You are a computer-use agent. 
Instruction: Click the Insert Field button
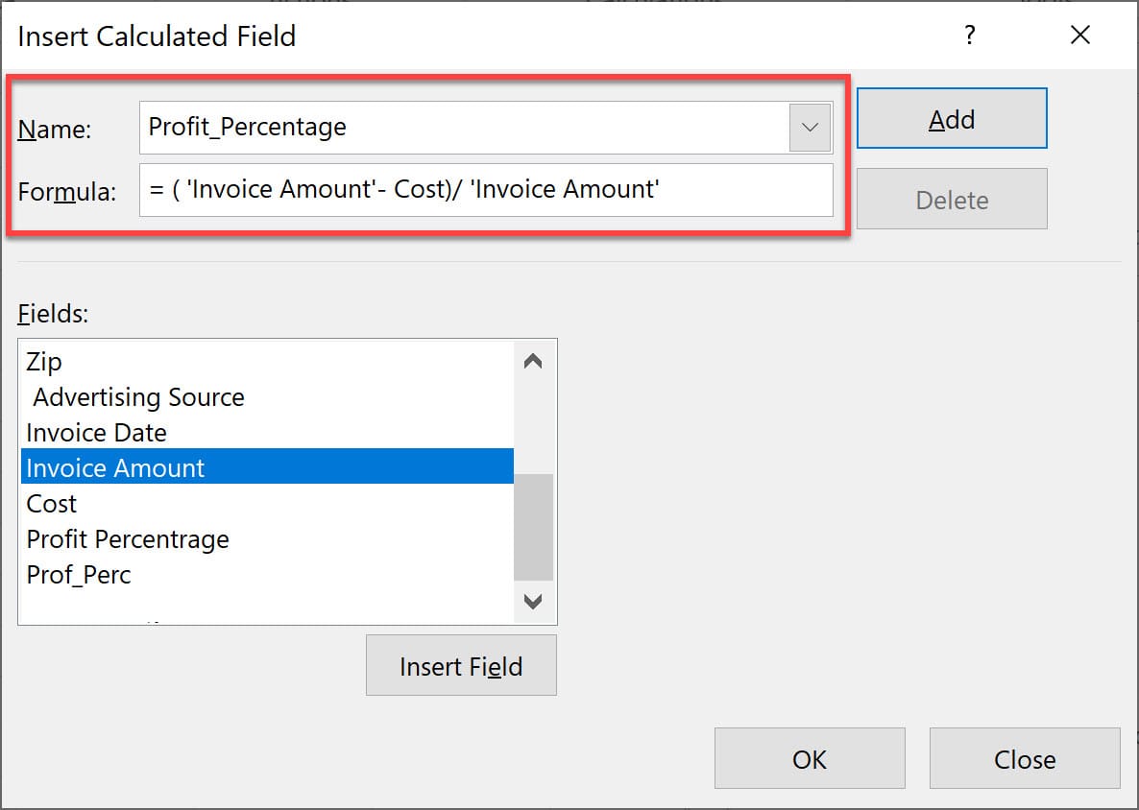click(461, 666)
